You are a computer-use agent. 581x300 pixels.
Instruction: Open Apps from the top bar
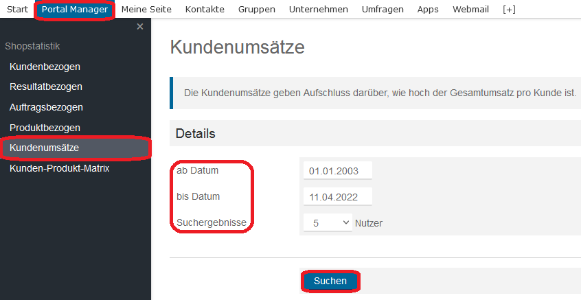[x=428, y=9]
